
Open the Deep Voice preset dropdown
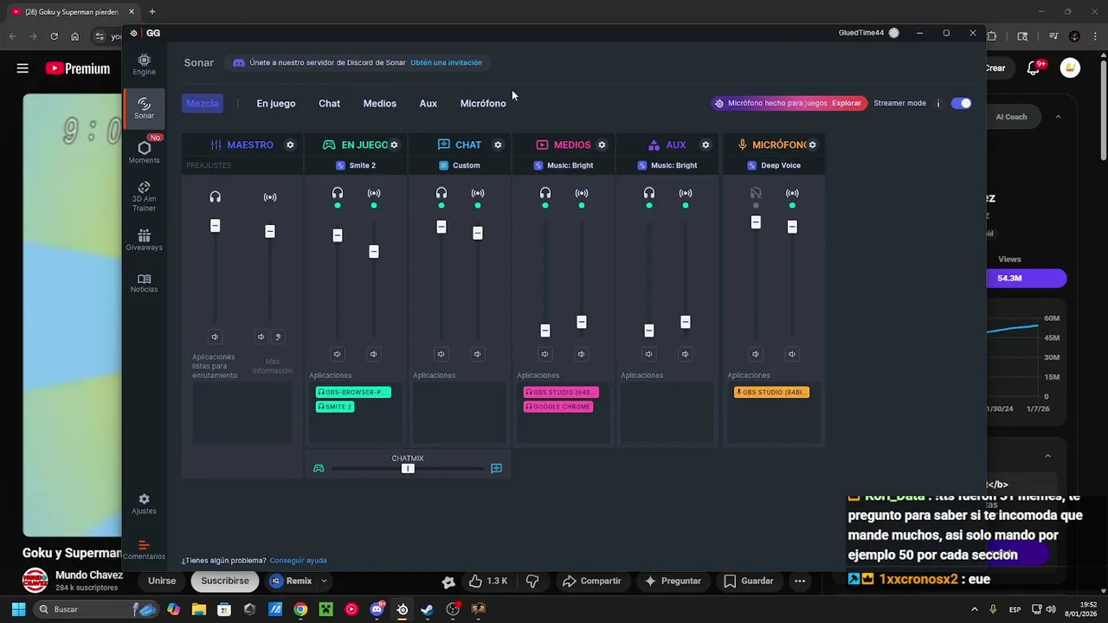(x=774, y=165)
